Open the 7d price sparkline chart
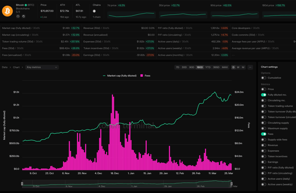296x193 pixels. tap(131, 15)
